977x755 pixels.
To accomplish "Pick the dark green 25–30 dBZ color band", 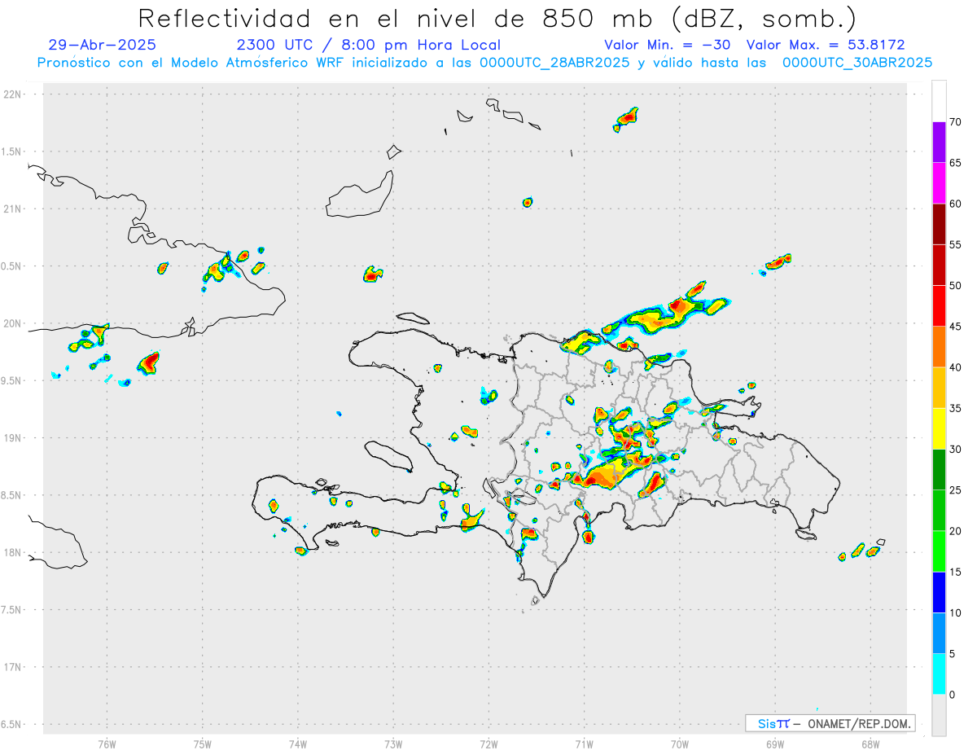I will click(x=939, y=470).
